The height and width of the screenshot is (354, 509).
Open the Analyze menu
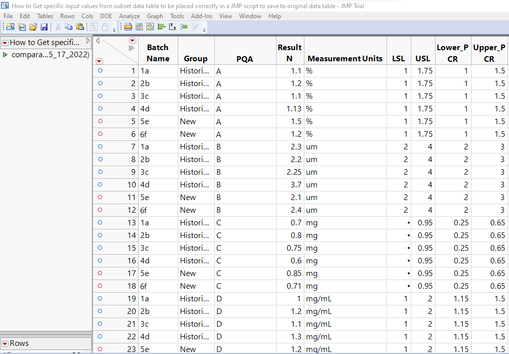(130, 16)
